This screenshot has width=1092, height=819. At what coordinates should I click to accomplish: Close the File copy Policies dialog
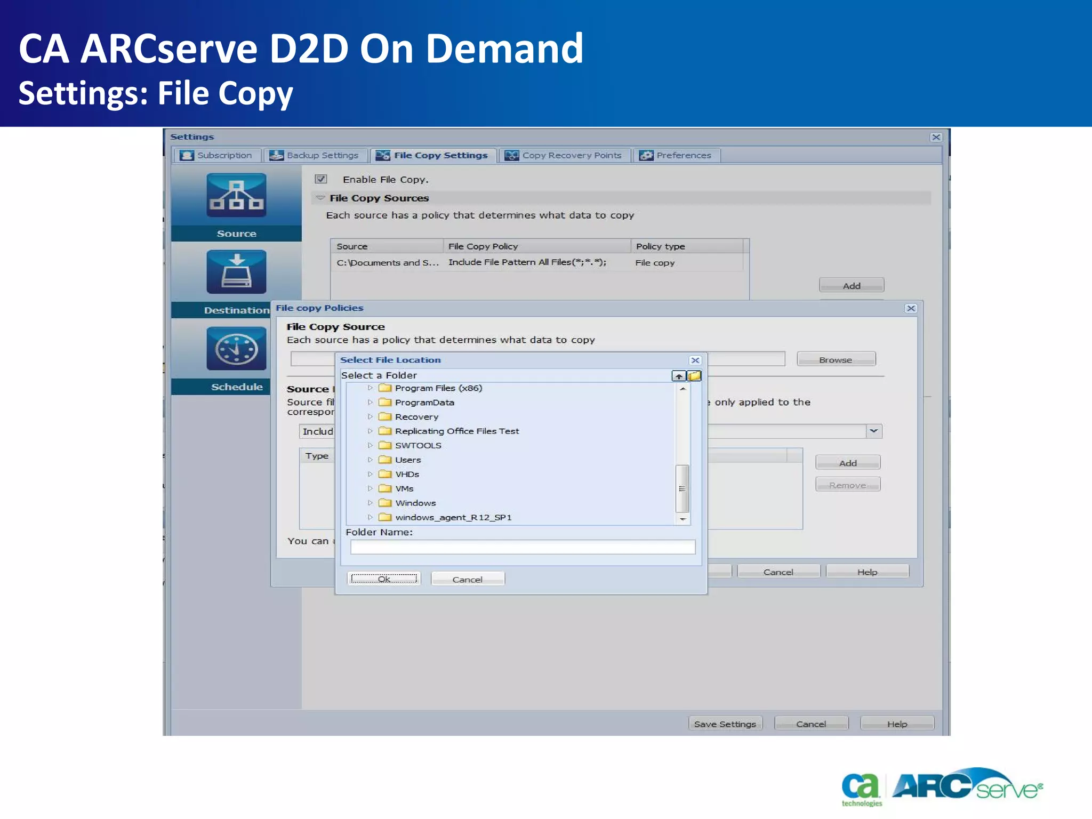coord(911,308)
